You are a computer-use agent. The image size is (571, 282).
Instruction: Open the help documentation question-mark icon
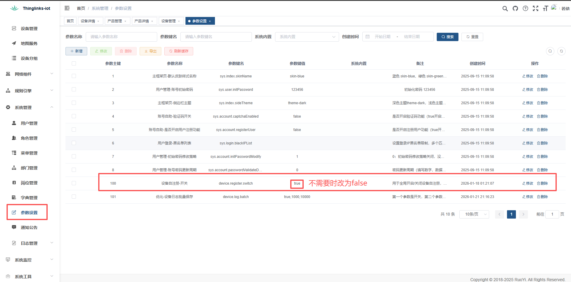pos(525,9)
